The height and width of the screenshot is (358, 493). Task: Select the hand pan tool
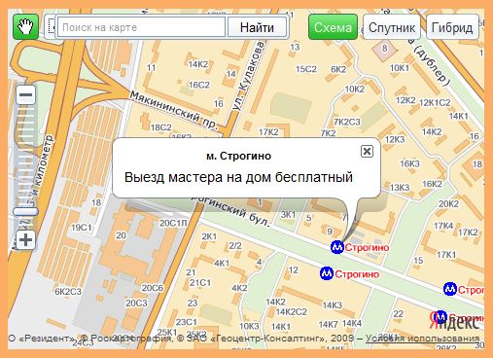click(x=25, y=27)
